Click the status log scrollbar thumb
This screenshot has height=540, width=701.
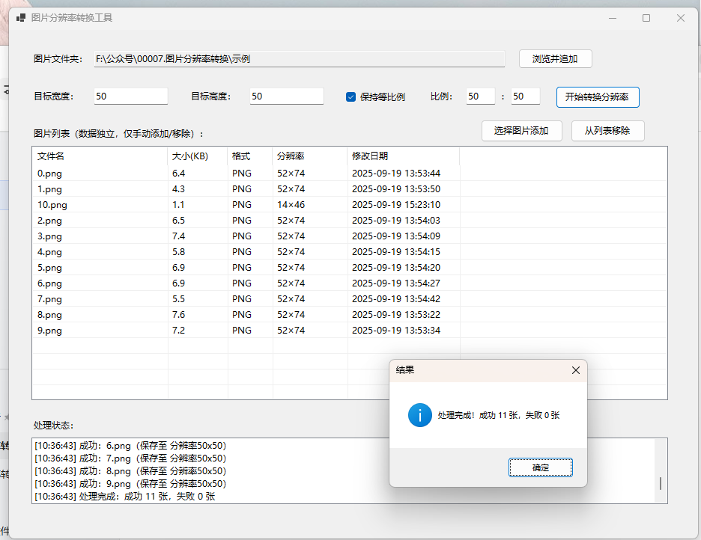click(661, 483)
